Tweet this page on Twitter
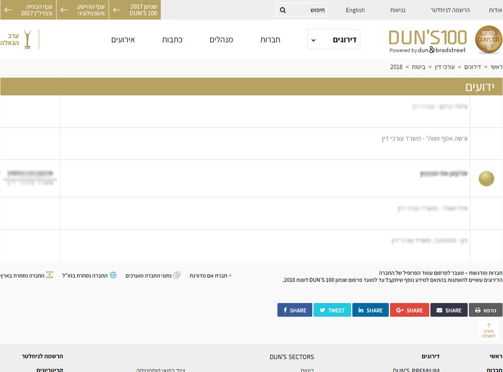The height and width of the screenshot is (372, 503). (x=332, y=310)
